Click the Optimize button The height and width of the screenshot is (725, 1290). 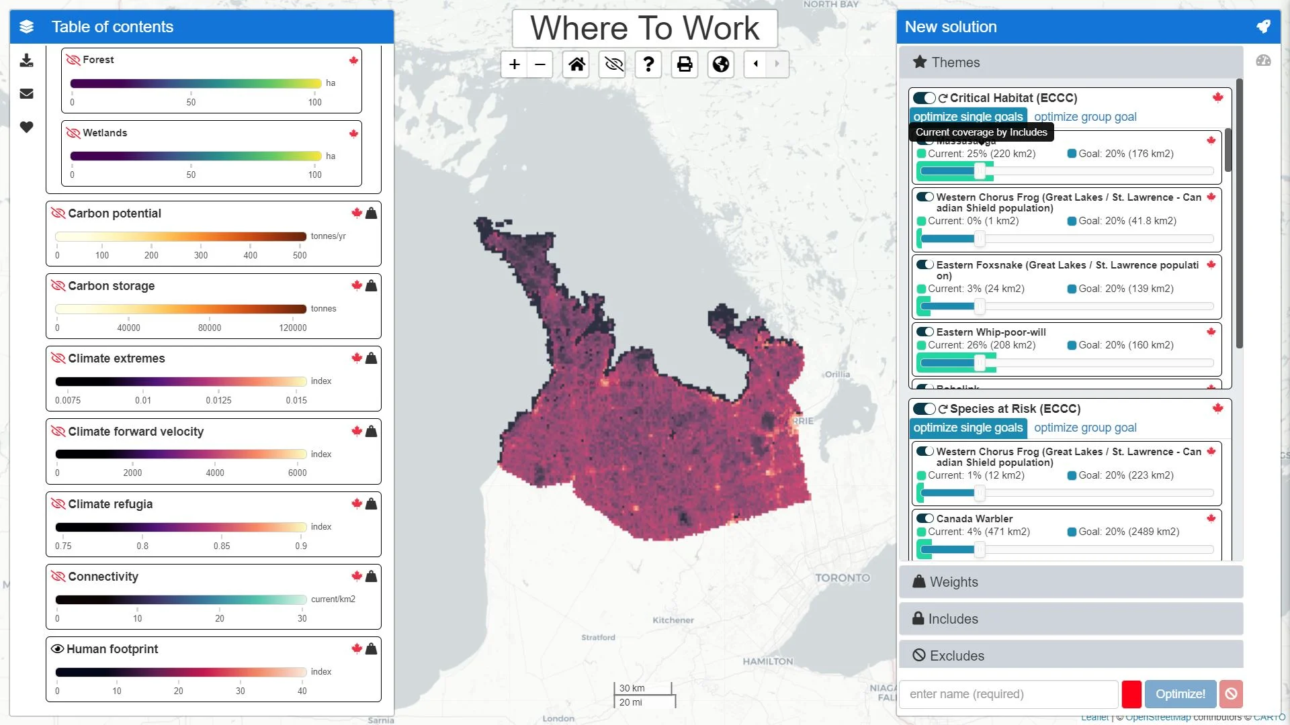(1180, 693)
